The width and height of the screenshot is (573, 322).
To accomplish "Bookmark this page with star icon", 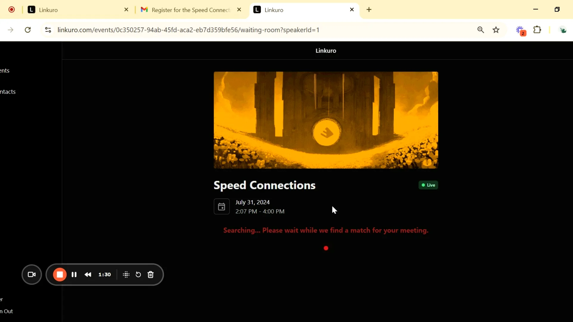I will (496, 30).
